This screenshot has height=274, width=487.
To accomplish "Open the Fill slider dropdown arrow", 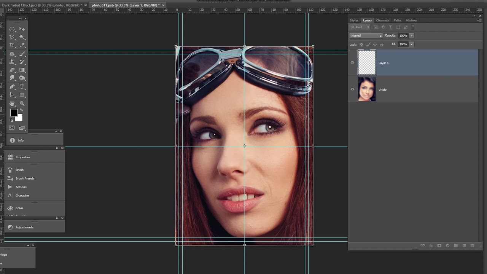I will click(x=411, y=44).
